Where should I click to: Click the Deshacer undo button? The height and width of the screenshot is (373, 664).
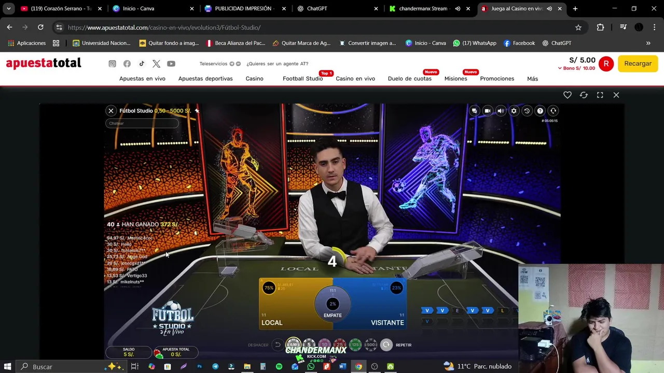[x=278, y=345]
